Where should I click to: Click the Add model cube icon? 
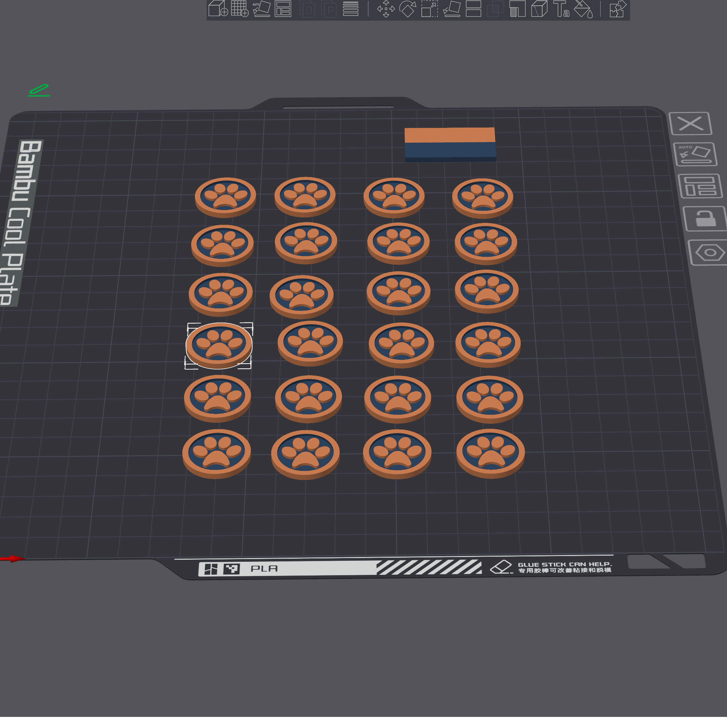[x=218, y=9]
